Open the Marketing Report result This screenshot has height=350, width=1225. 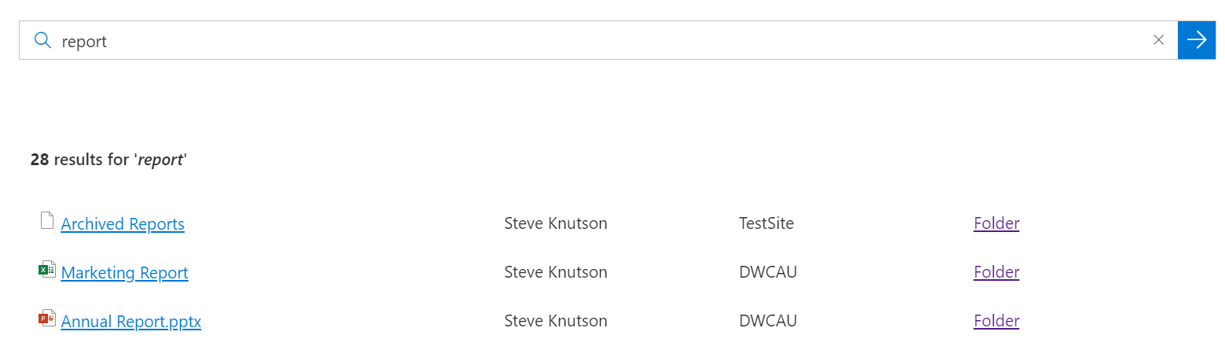tap(124, 273)
